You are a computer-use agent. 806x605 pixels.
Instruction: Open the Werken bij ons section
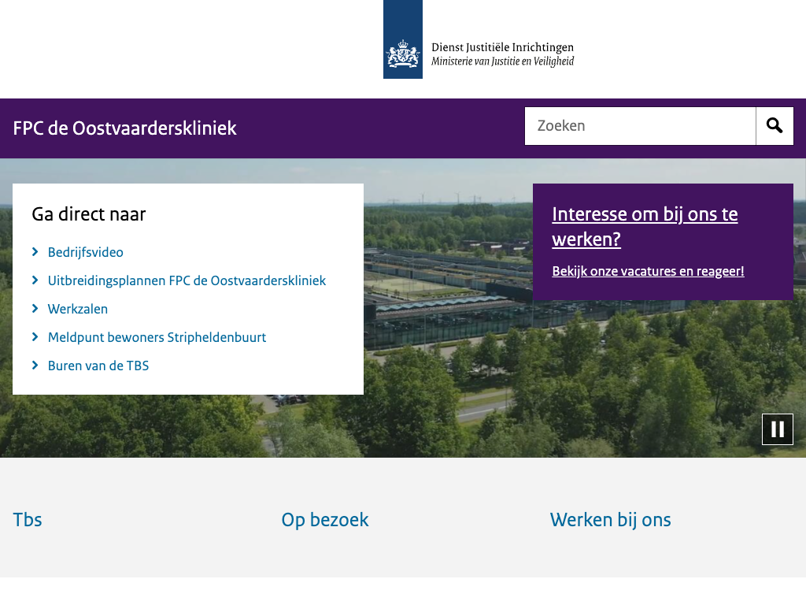click(x=610, y=520)
